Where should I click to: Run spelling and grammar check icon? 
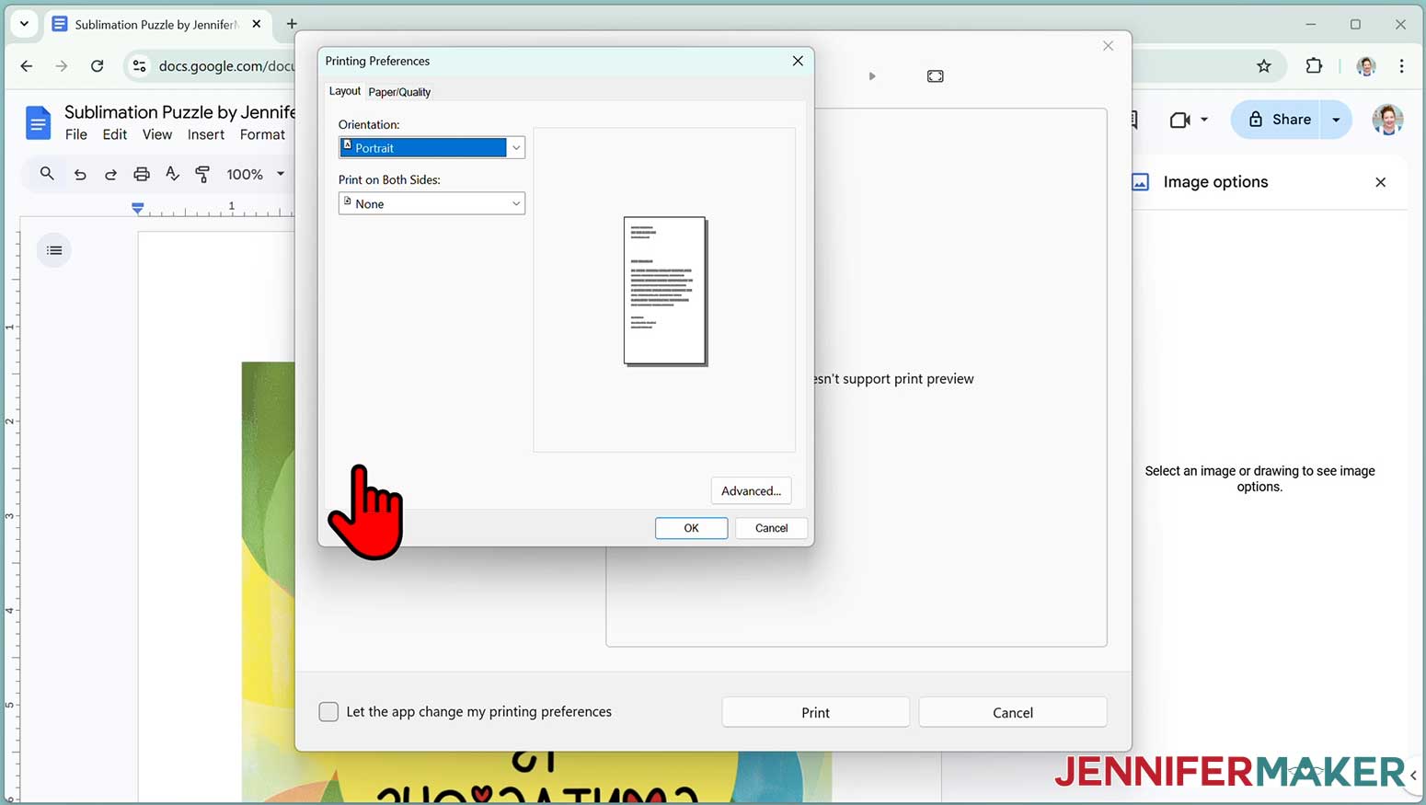pyautogui.click(x=172, y=173)
